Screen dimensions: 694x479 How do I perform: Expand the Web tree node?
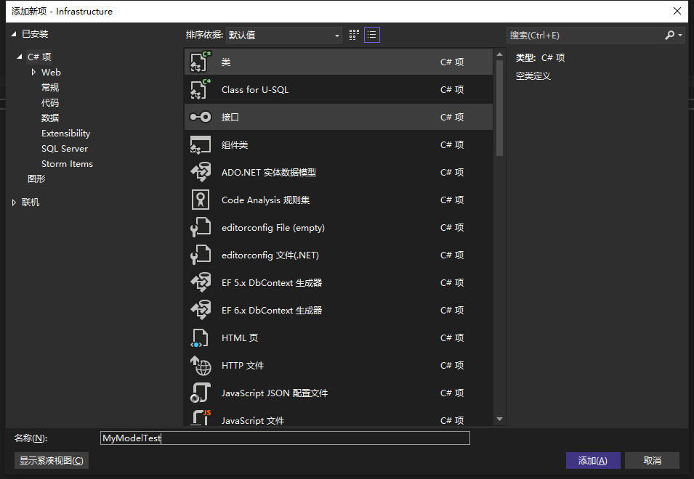[x=33, y=73]
